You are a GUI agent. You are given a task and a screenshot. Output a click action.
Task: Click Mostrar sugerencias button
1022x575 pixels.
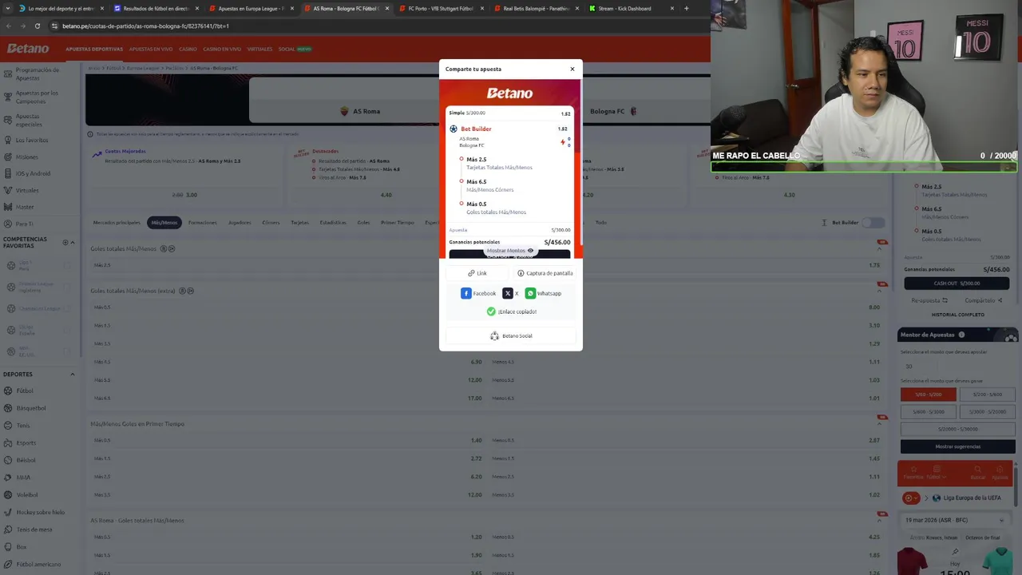(x=957, y=446)
